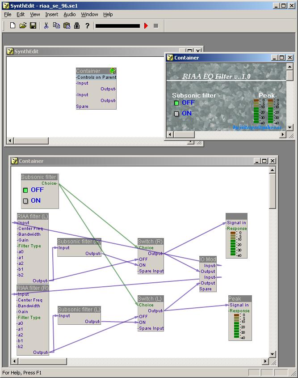
Task: Click the Choice pin on Switch (R)
Action: 146,247
